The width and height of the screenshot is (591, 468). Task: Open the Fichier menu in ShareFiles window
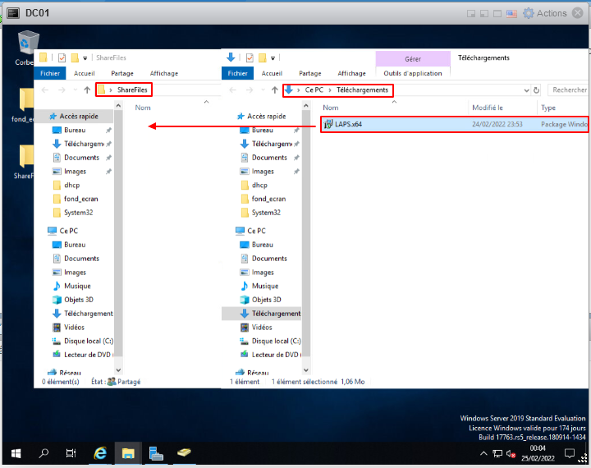pos(50,73)
